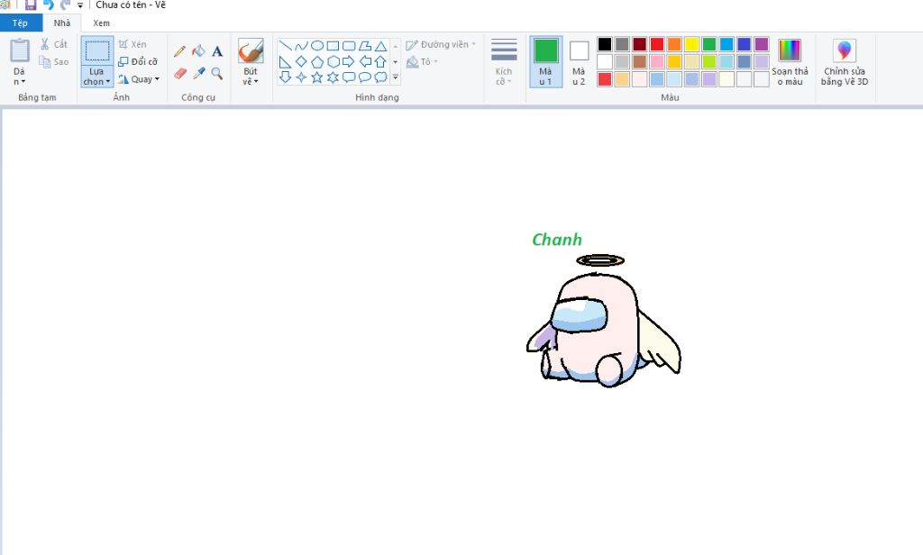This screenshot has height=555, width=923.
Task: Click the Undo arrow in title bar
Action: pyautogui.click(x=49, y=5)
